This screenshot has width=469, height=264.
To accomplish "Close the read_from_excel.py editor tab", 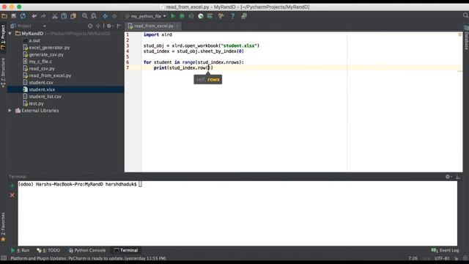I will coord(177,26).
